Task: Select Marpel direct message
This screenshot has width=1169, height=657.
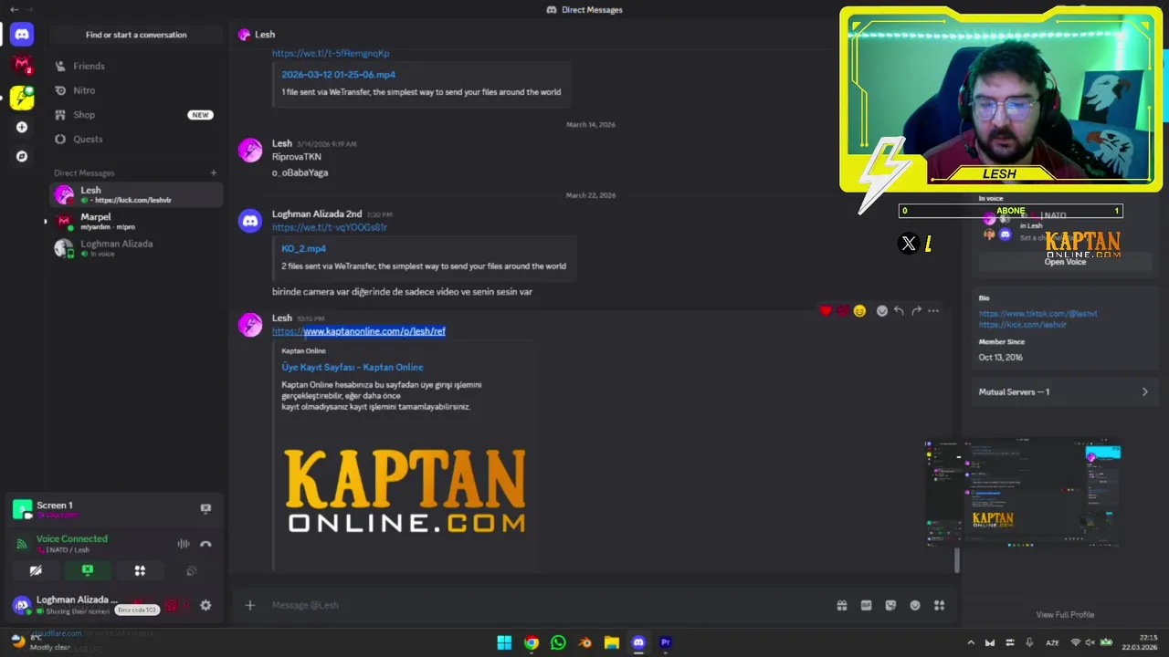Action: [x=136, y=221]
